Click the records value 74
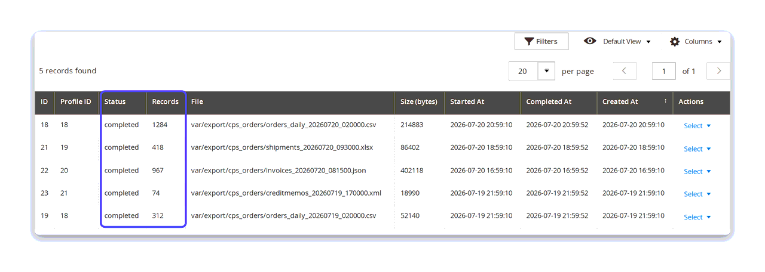Screen dimensions: 765x272 point(156,193)
